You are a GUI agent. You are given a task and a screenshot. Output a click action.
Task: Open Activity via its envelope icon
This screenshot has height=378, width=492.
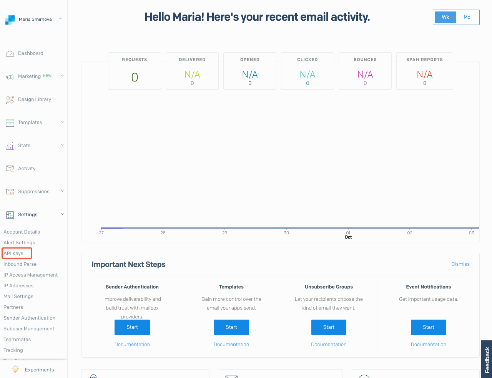tap(10, 169)
